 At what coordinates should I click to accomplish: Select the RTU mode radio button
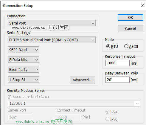tap(108, 46)
